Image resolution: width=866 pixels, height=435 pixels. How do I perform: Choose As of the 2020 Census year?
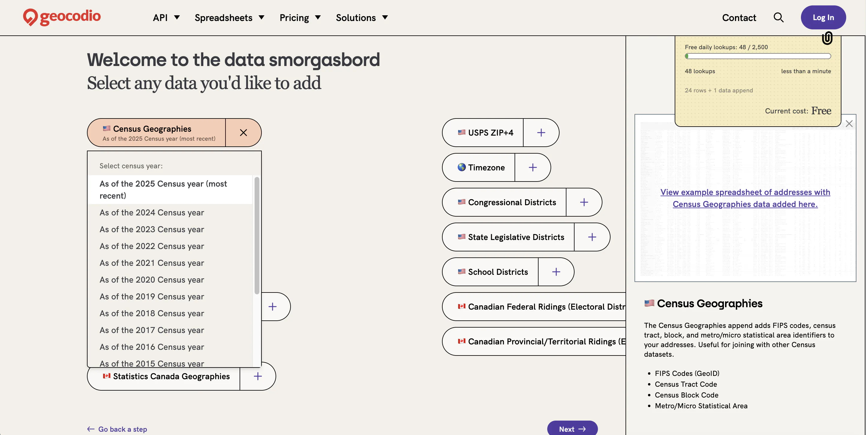coord(170,280)
